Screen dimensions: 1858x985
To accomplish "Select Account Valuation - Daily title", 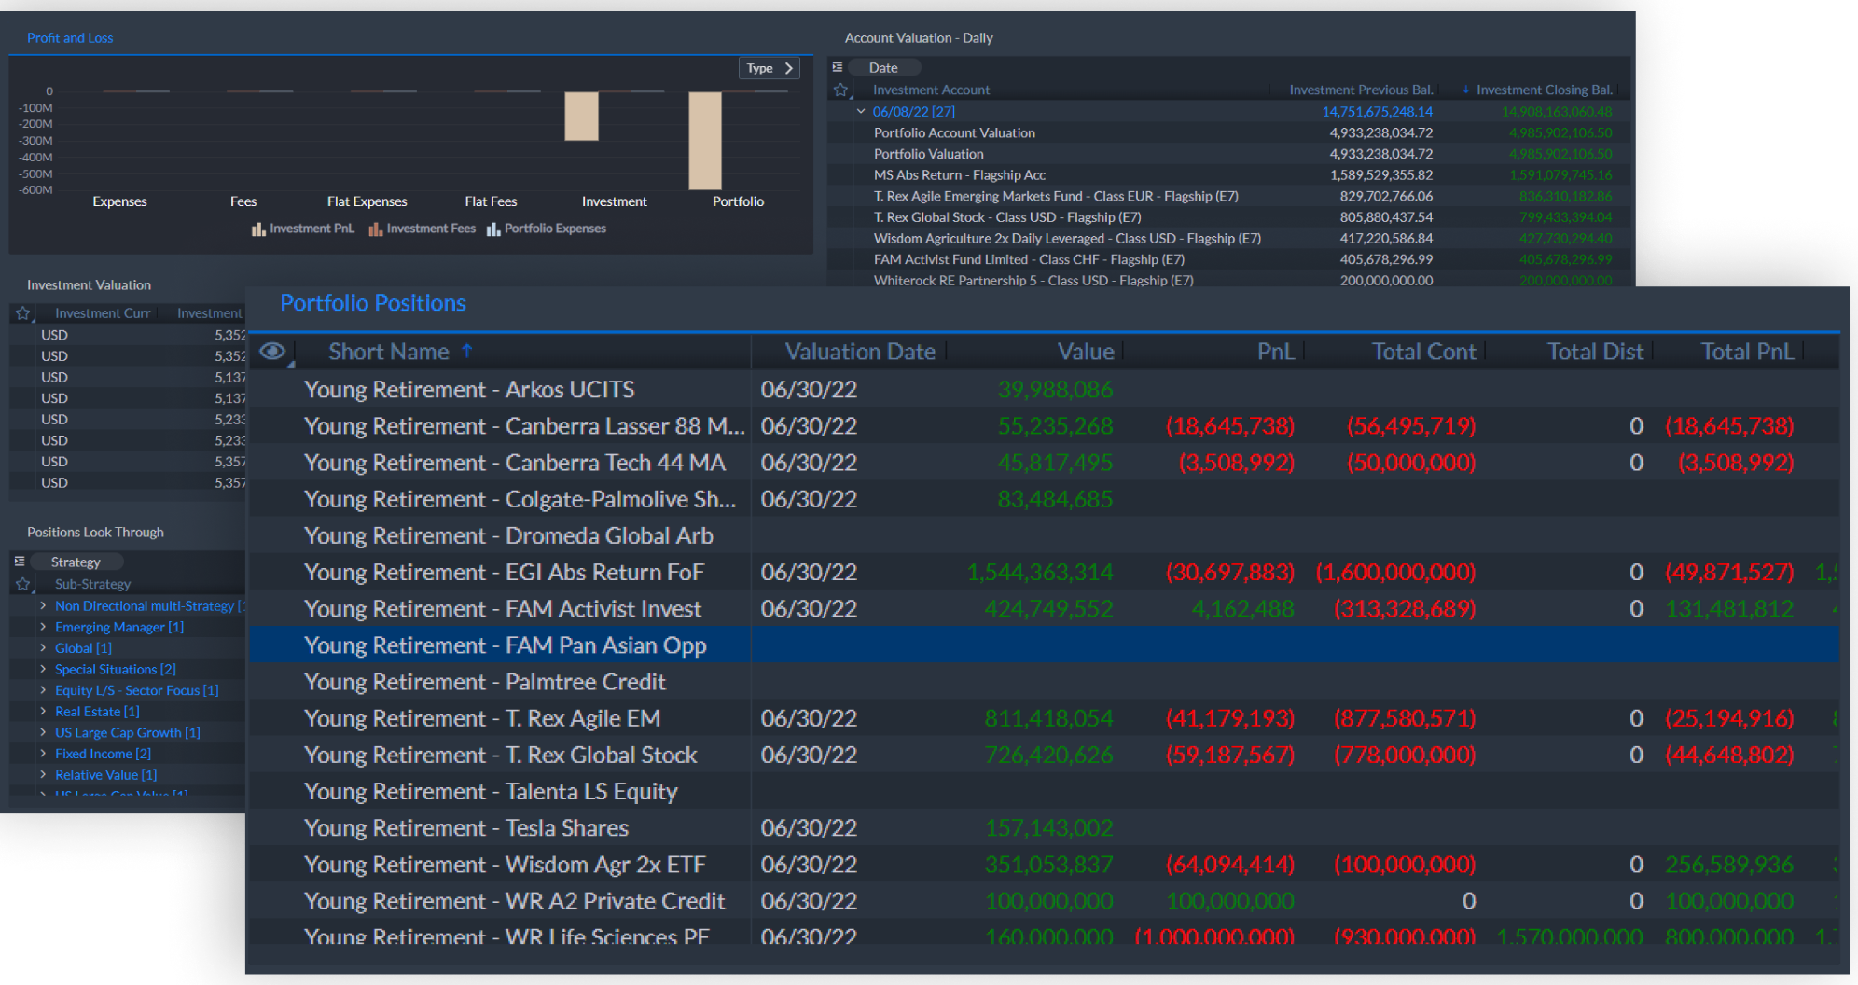I will click(919, 38).
